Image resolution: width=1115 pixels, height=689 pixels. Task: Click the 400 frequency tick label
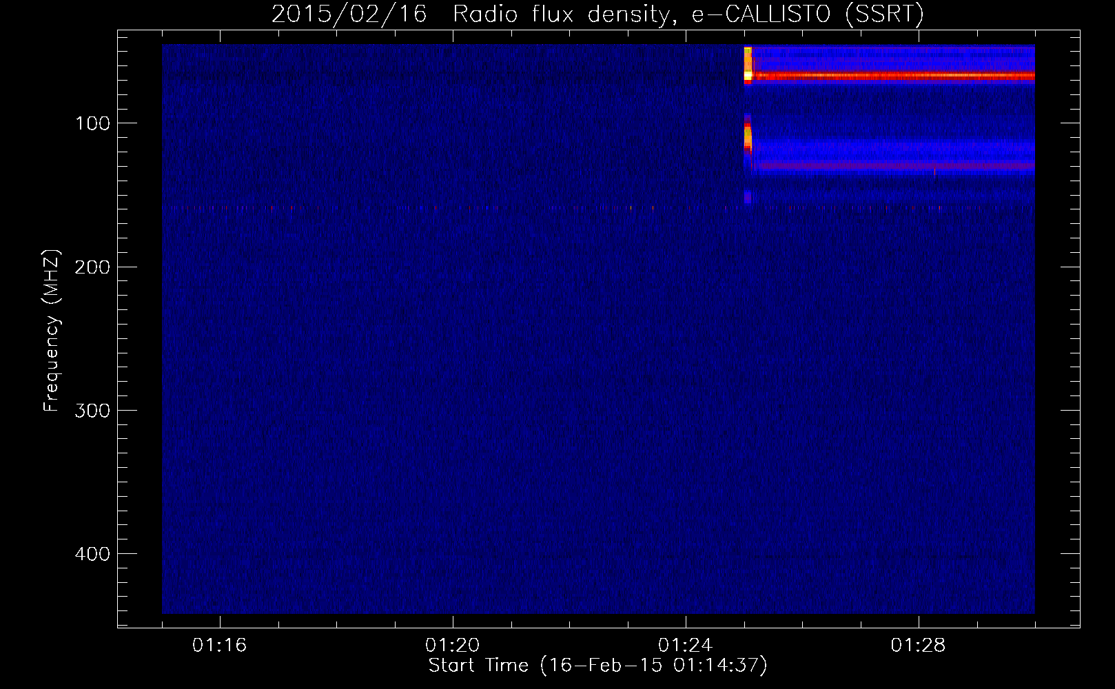pyautogui.click(x=93, y=554)
